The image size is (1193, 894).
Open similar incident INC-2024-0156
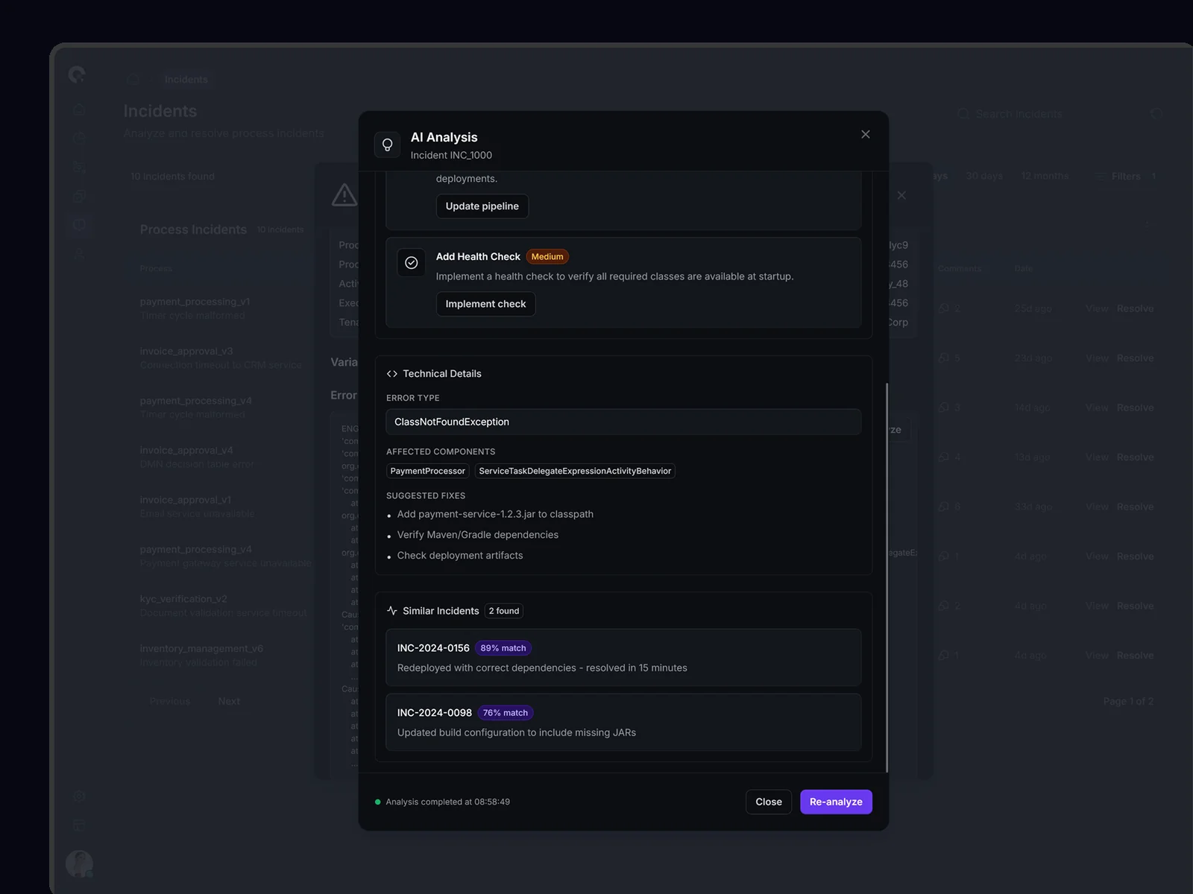pyautogui.click(x=623, y=657)
